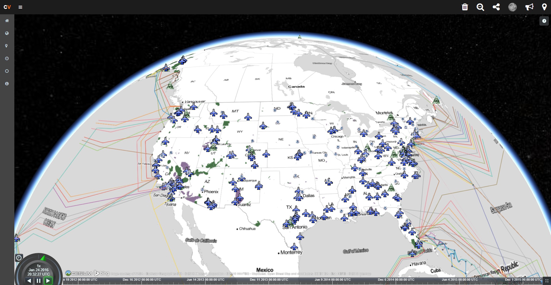Click the megaphone announcements icon
The width and height of the screenshot is (551, 285).
coord(529,7)
